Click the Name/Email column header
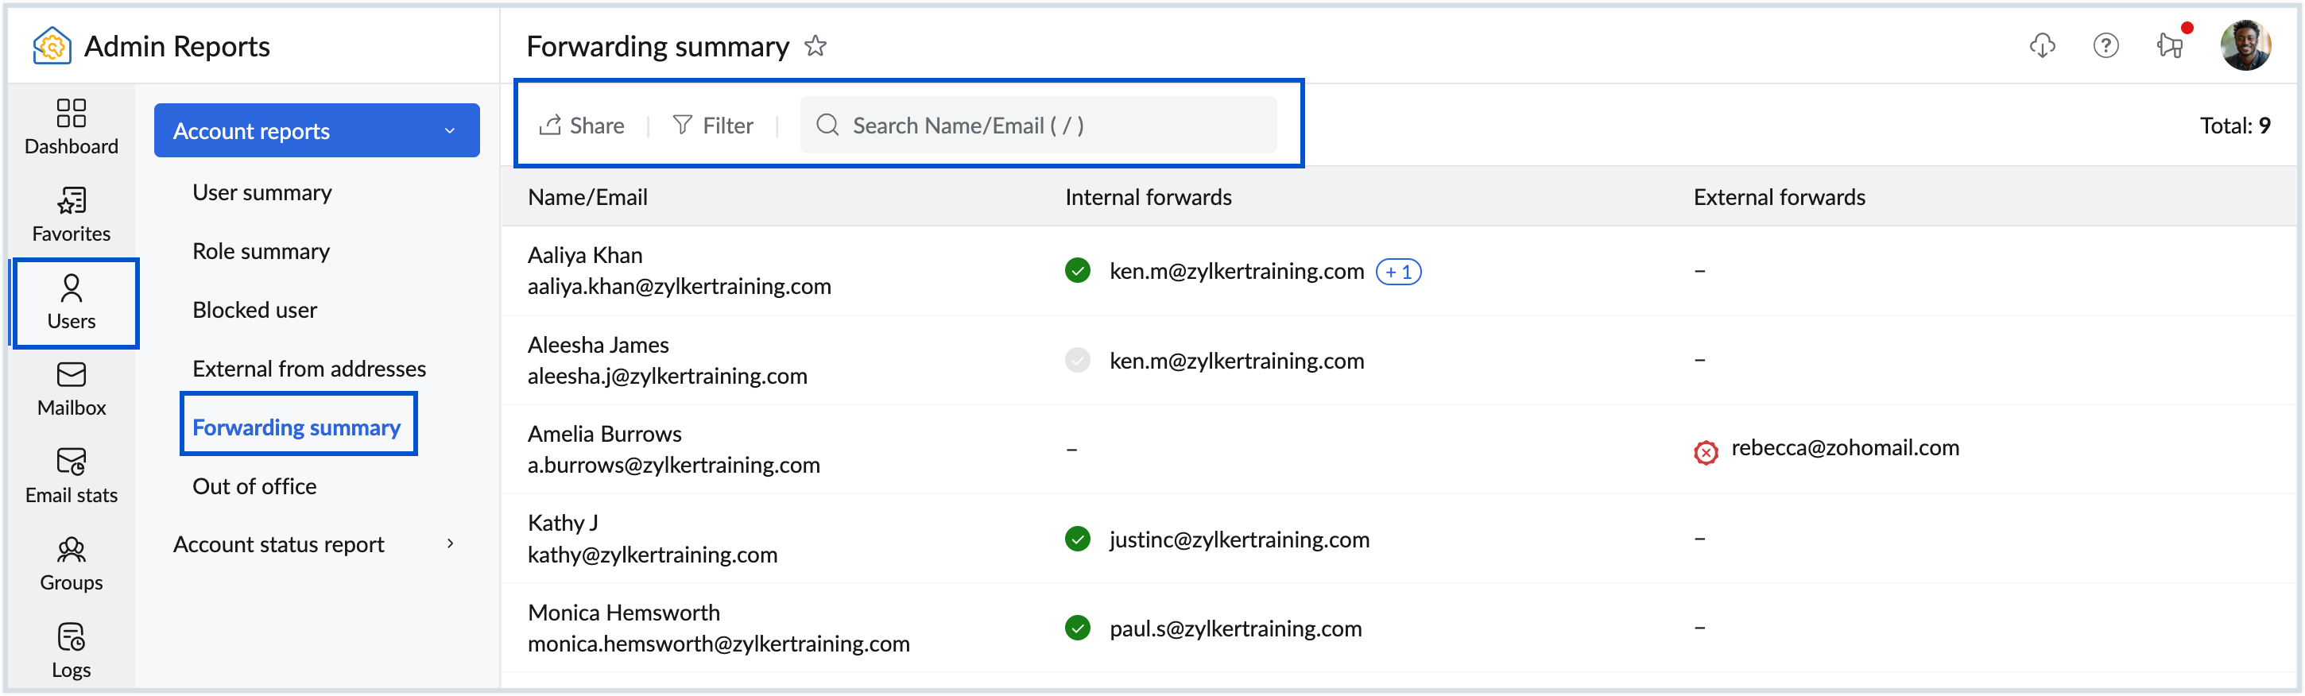Screen dimensions: 2305x696 click(588, 197)
